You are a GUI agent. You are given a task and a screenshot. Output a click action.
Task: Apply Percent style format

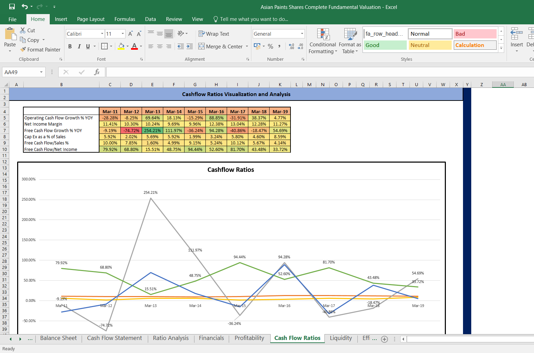click(271, 46)
